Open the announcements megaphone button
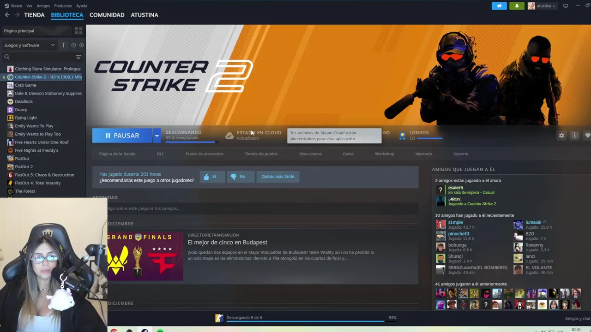Screen dimensions: 591x332 pos(499,6)
